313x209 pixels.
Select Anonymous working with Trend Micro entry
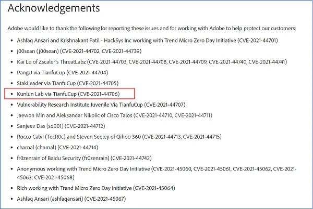coord(156,173)
